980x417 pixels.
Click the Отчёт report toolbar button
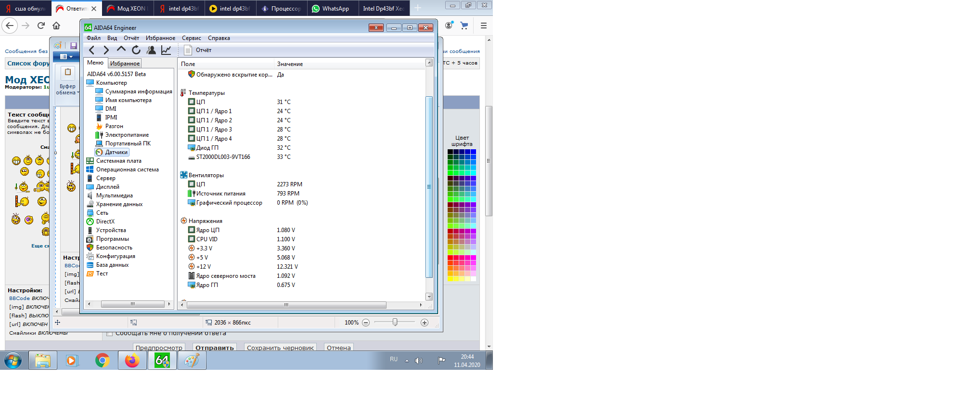[x=198, y=50]
